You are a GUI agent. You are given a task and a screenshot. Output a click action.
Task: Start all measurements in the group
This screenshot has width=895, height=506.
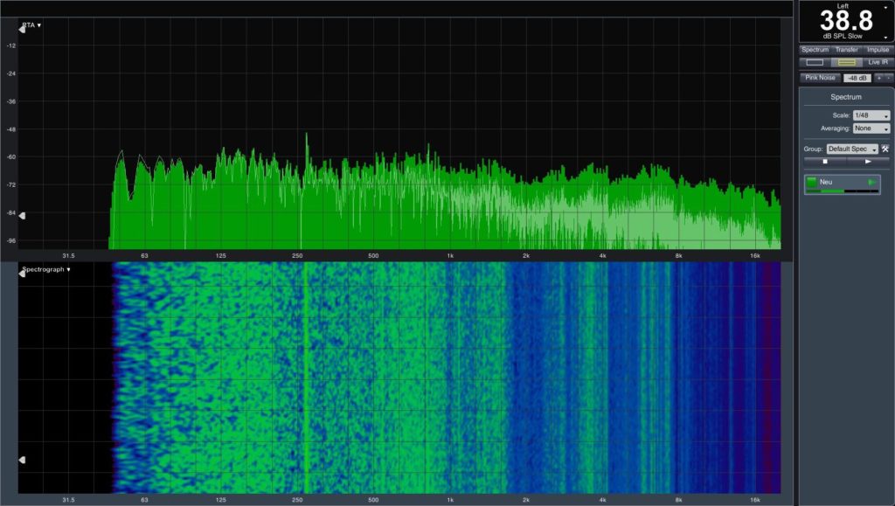(868, 162)
